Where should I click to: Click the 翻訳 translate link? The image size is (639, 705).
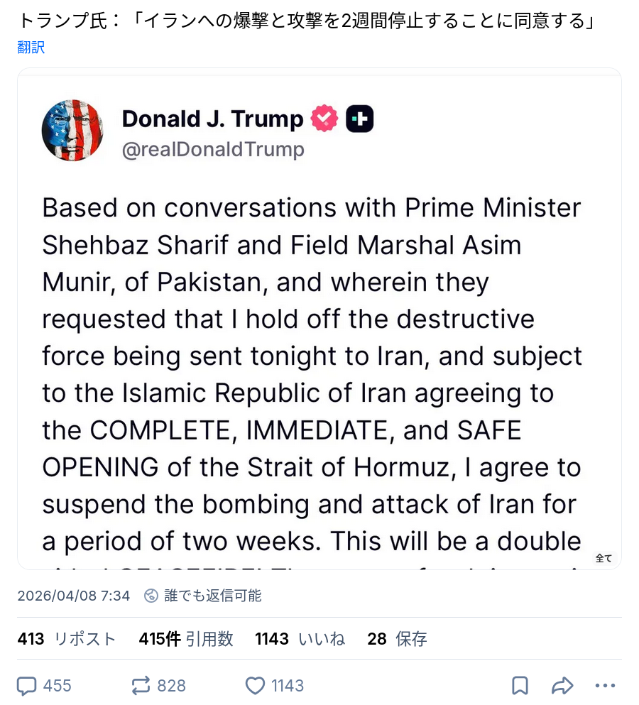(31, 48)
